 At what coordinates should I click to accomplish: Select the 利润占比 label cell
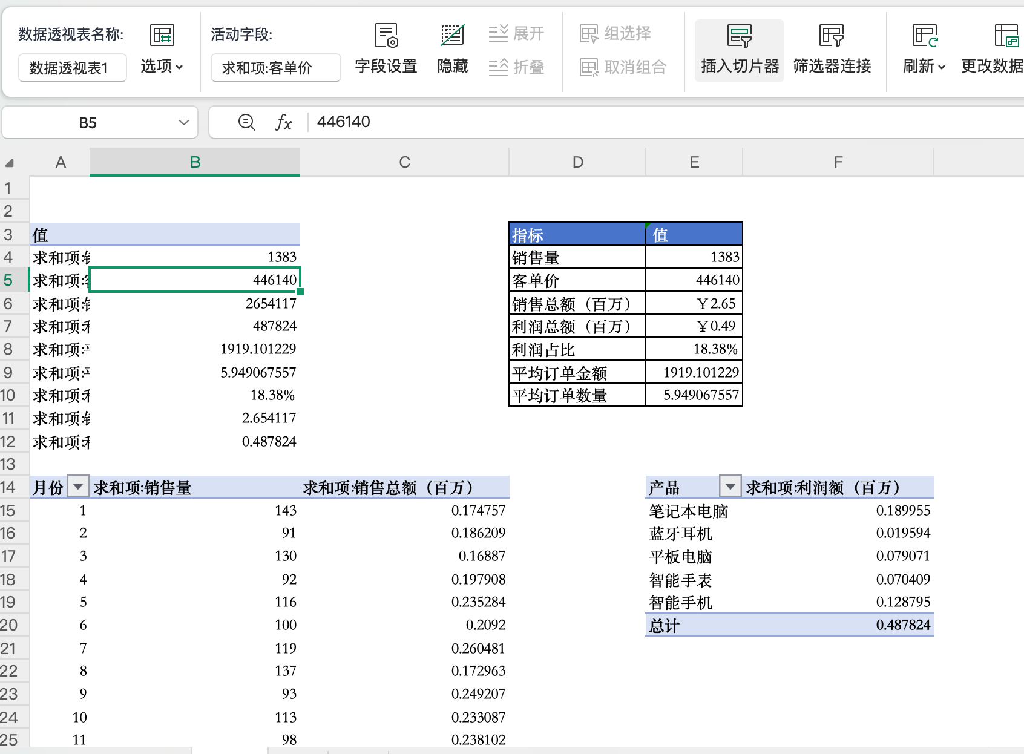(x=577, y=349)
